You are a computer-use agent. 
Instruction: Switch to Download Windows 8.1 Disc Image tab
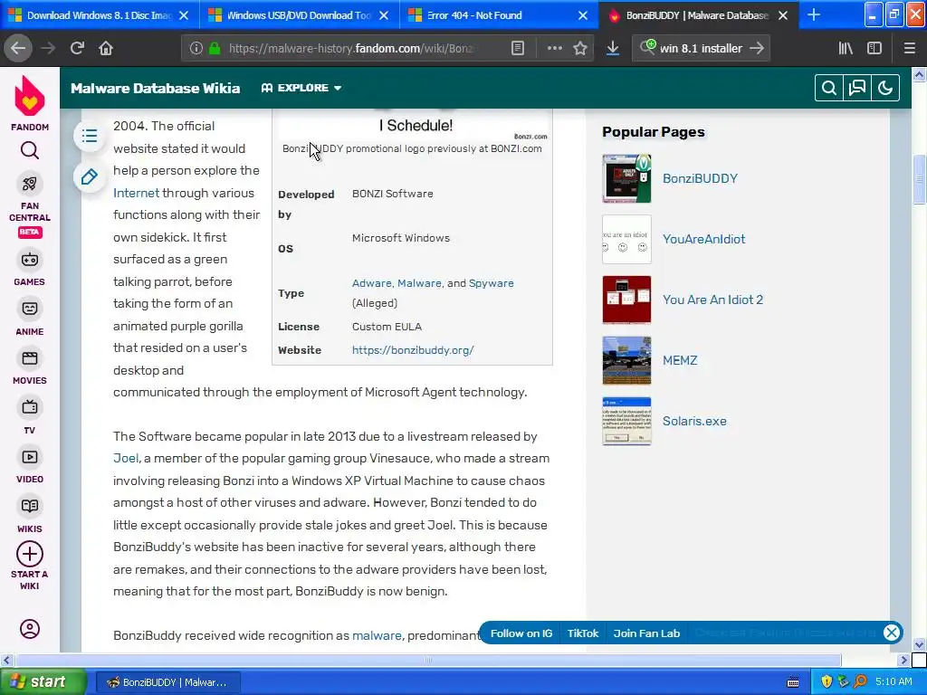(100, 15)
